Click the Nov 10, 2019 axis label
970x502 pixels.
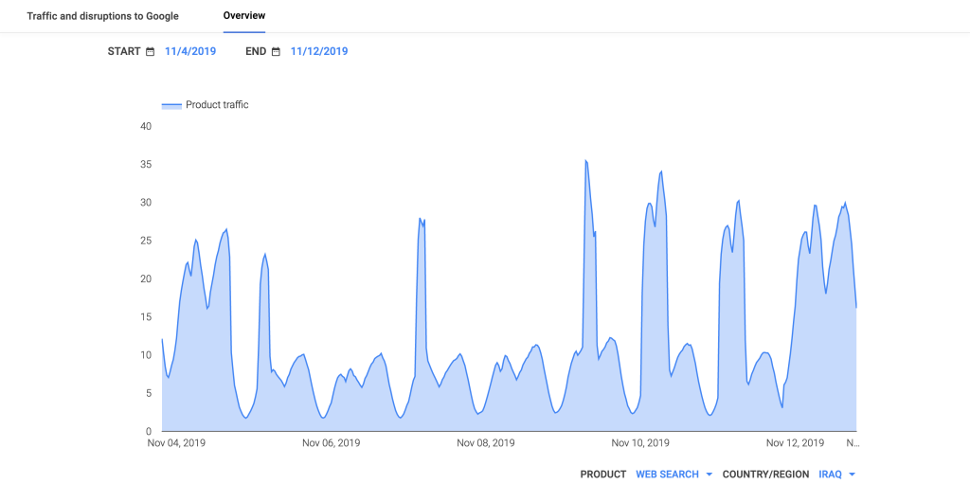[640, 442]
